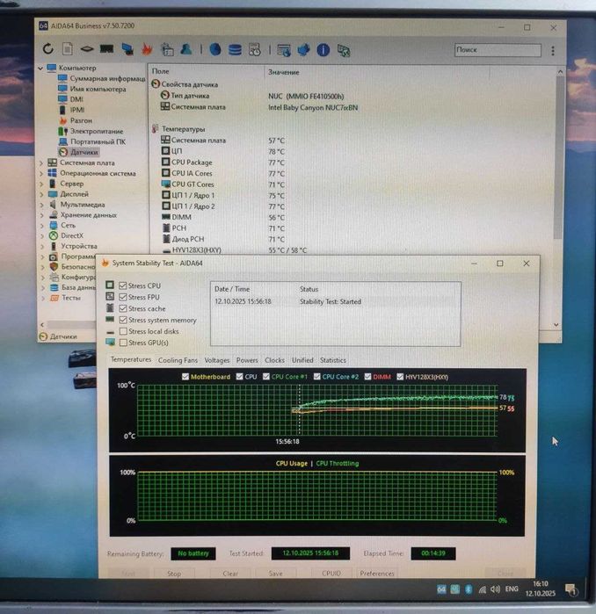
Task: Toggle HYV128X3(HXY) graph checkbox
Action: coord(400,376)
